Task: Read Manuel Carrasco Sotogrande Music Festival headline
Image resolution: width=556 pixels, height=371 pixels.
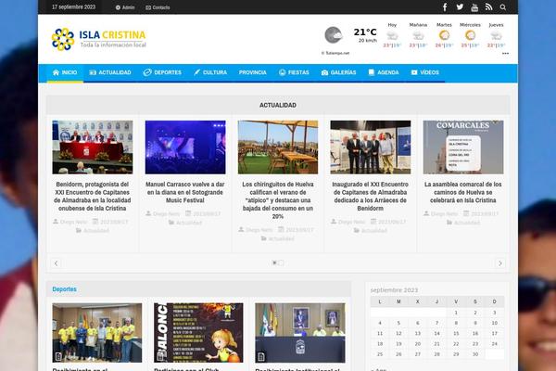Action: pos(185,192)
